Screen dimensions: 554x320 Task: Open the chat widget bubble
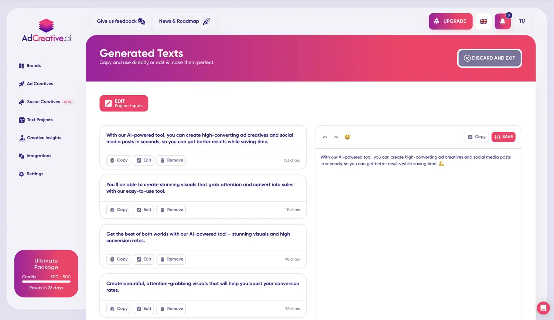pyautogui.click(x=543, y=308)
